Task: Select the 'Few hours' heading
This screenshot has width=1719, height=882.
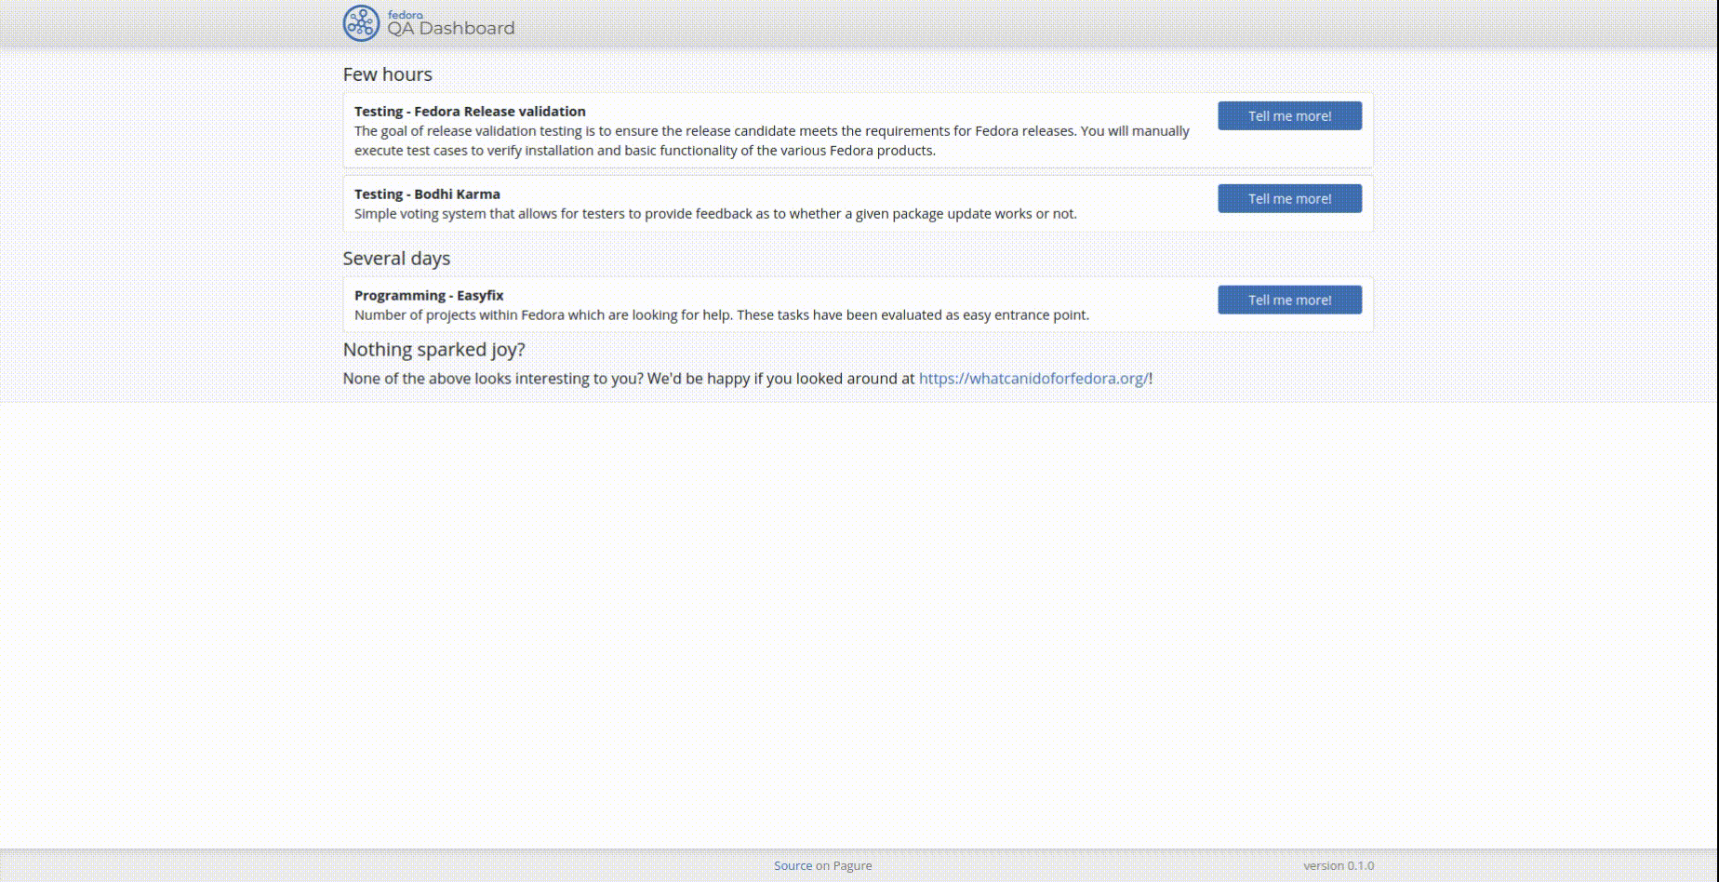Action: (387, 74)
